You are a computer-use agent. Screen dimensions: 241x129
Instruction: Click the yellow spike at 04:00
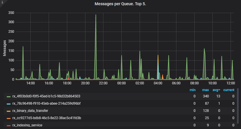pyautogui.click(x=158, y=56)
